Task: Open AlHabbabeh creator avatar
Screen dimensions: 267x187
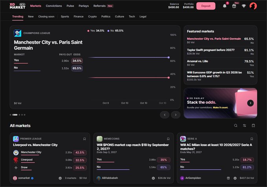Action: click(99, 178)
